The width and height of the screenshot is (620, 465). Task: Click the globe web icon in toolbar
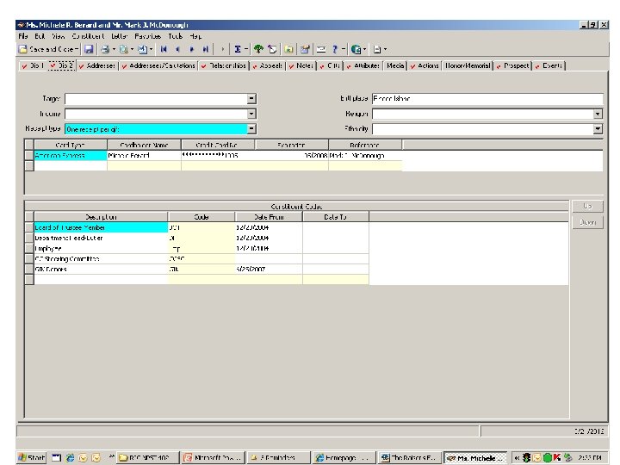coord(356,49)
